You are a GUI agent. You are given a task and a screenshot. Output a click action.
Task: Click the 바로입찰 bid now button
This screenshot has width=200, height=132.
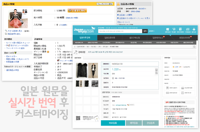(113, 123)
